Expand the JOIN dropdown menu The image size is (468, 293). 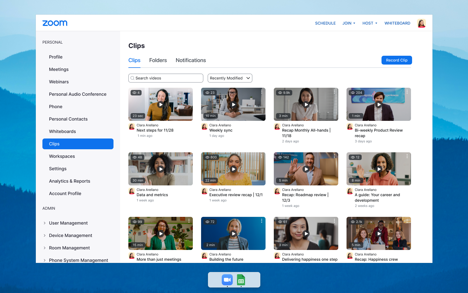tap(349, 23)
